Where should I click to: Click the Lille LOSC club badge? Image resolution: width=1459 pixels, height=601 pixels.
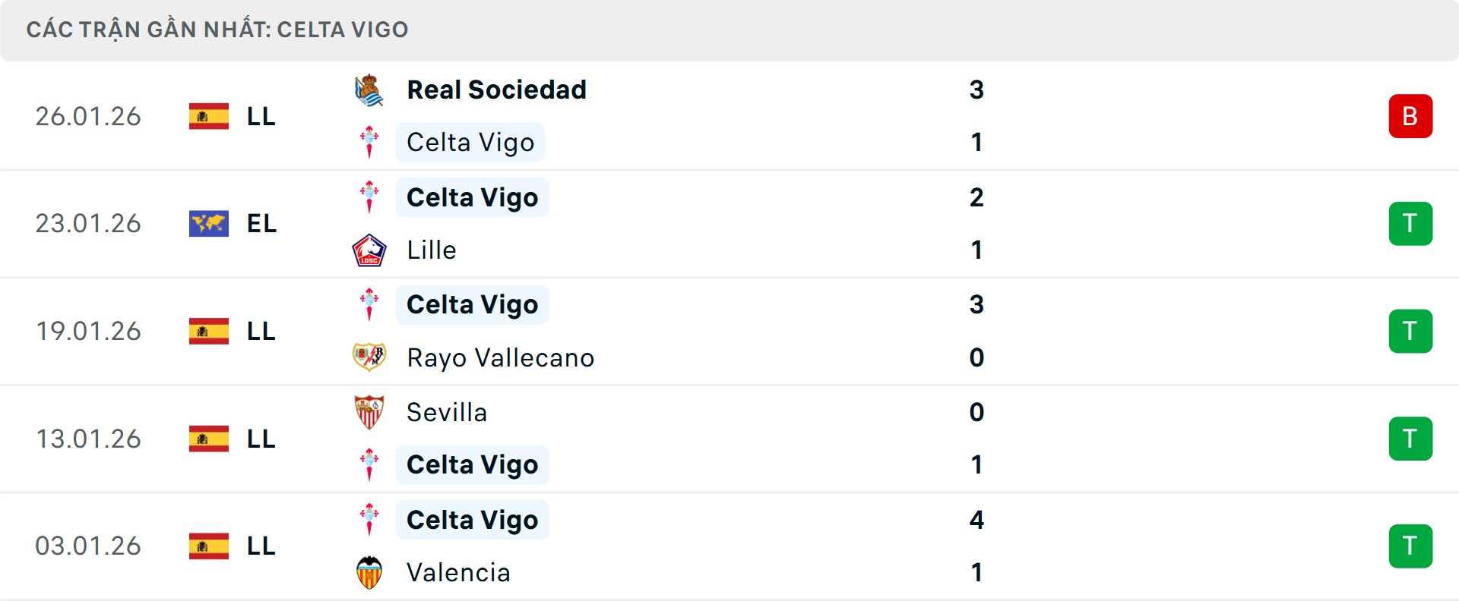point(370,250)
